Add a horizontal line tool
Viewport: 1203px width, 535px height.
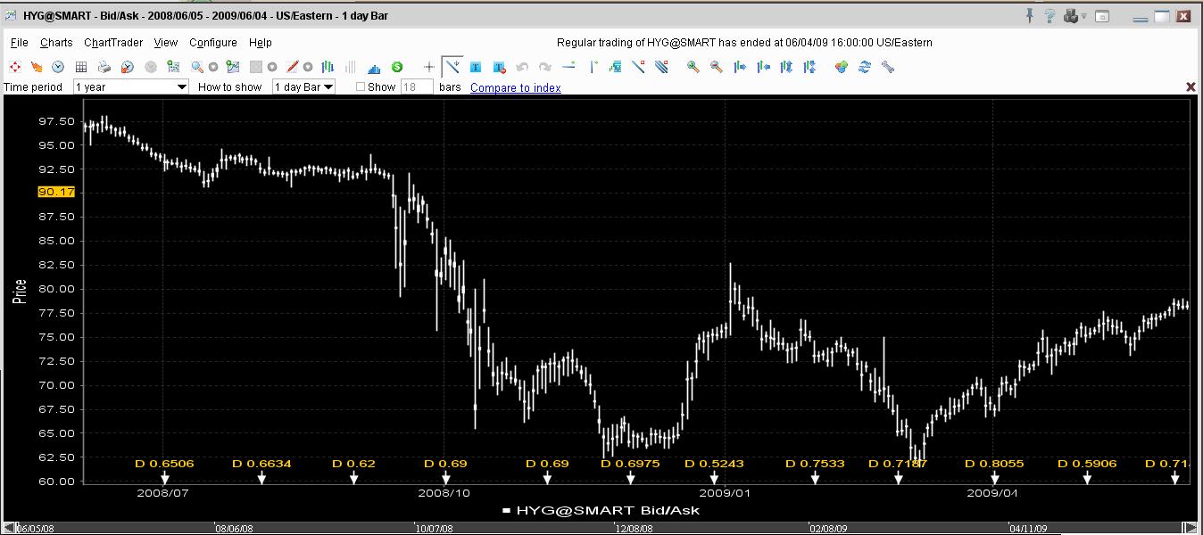coord(568,67)
